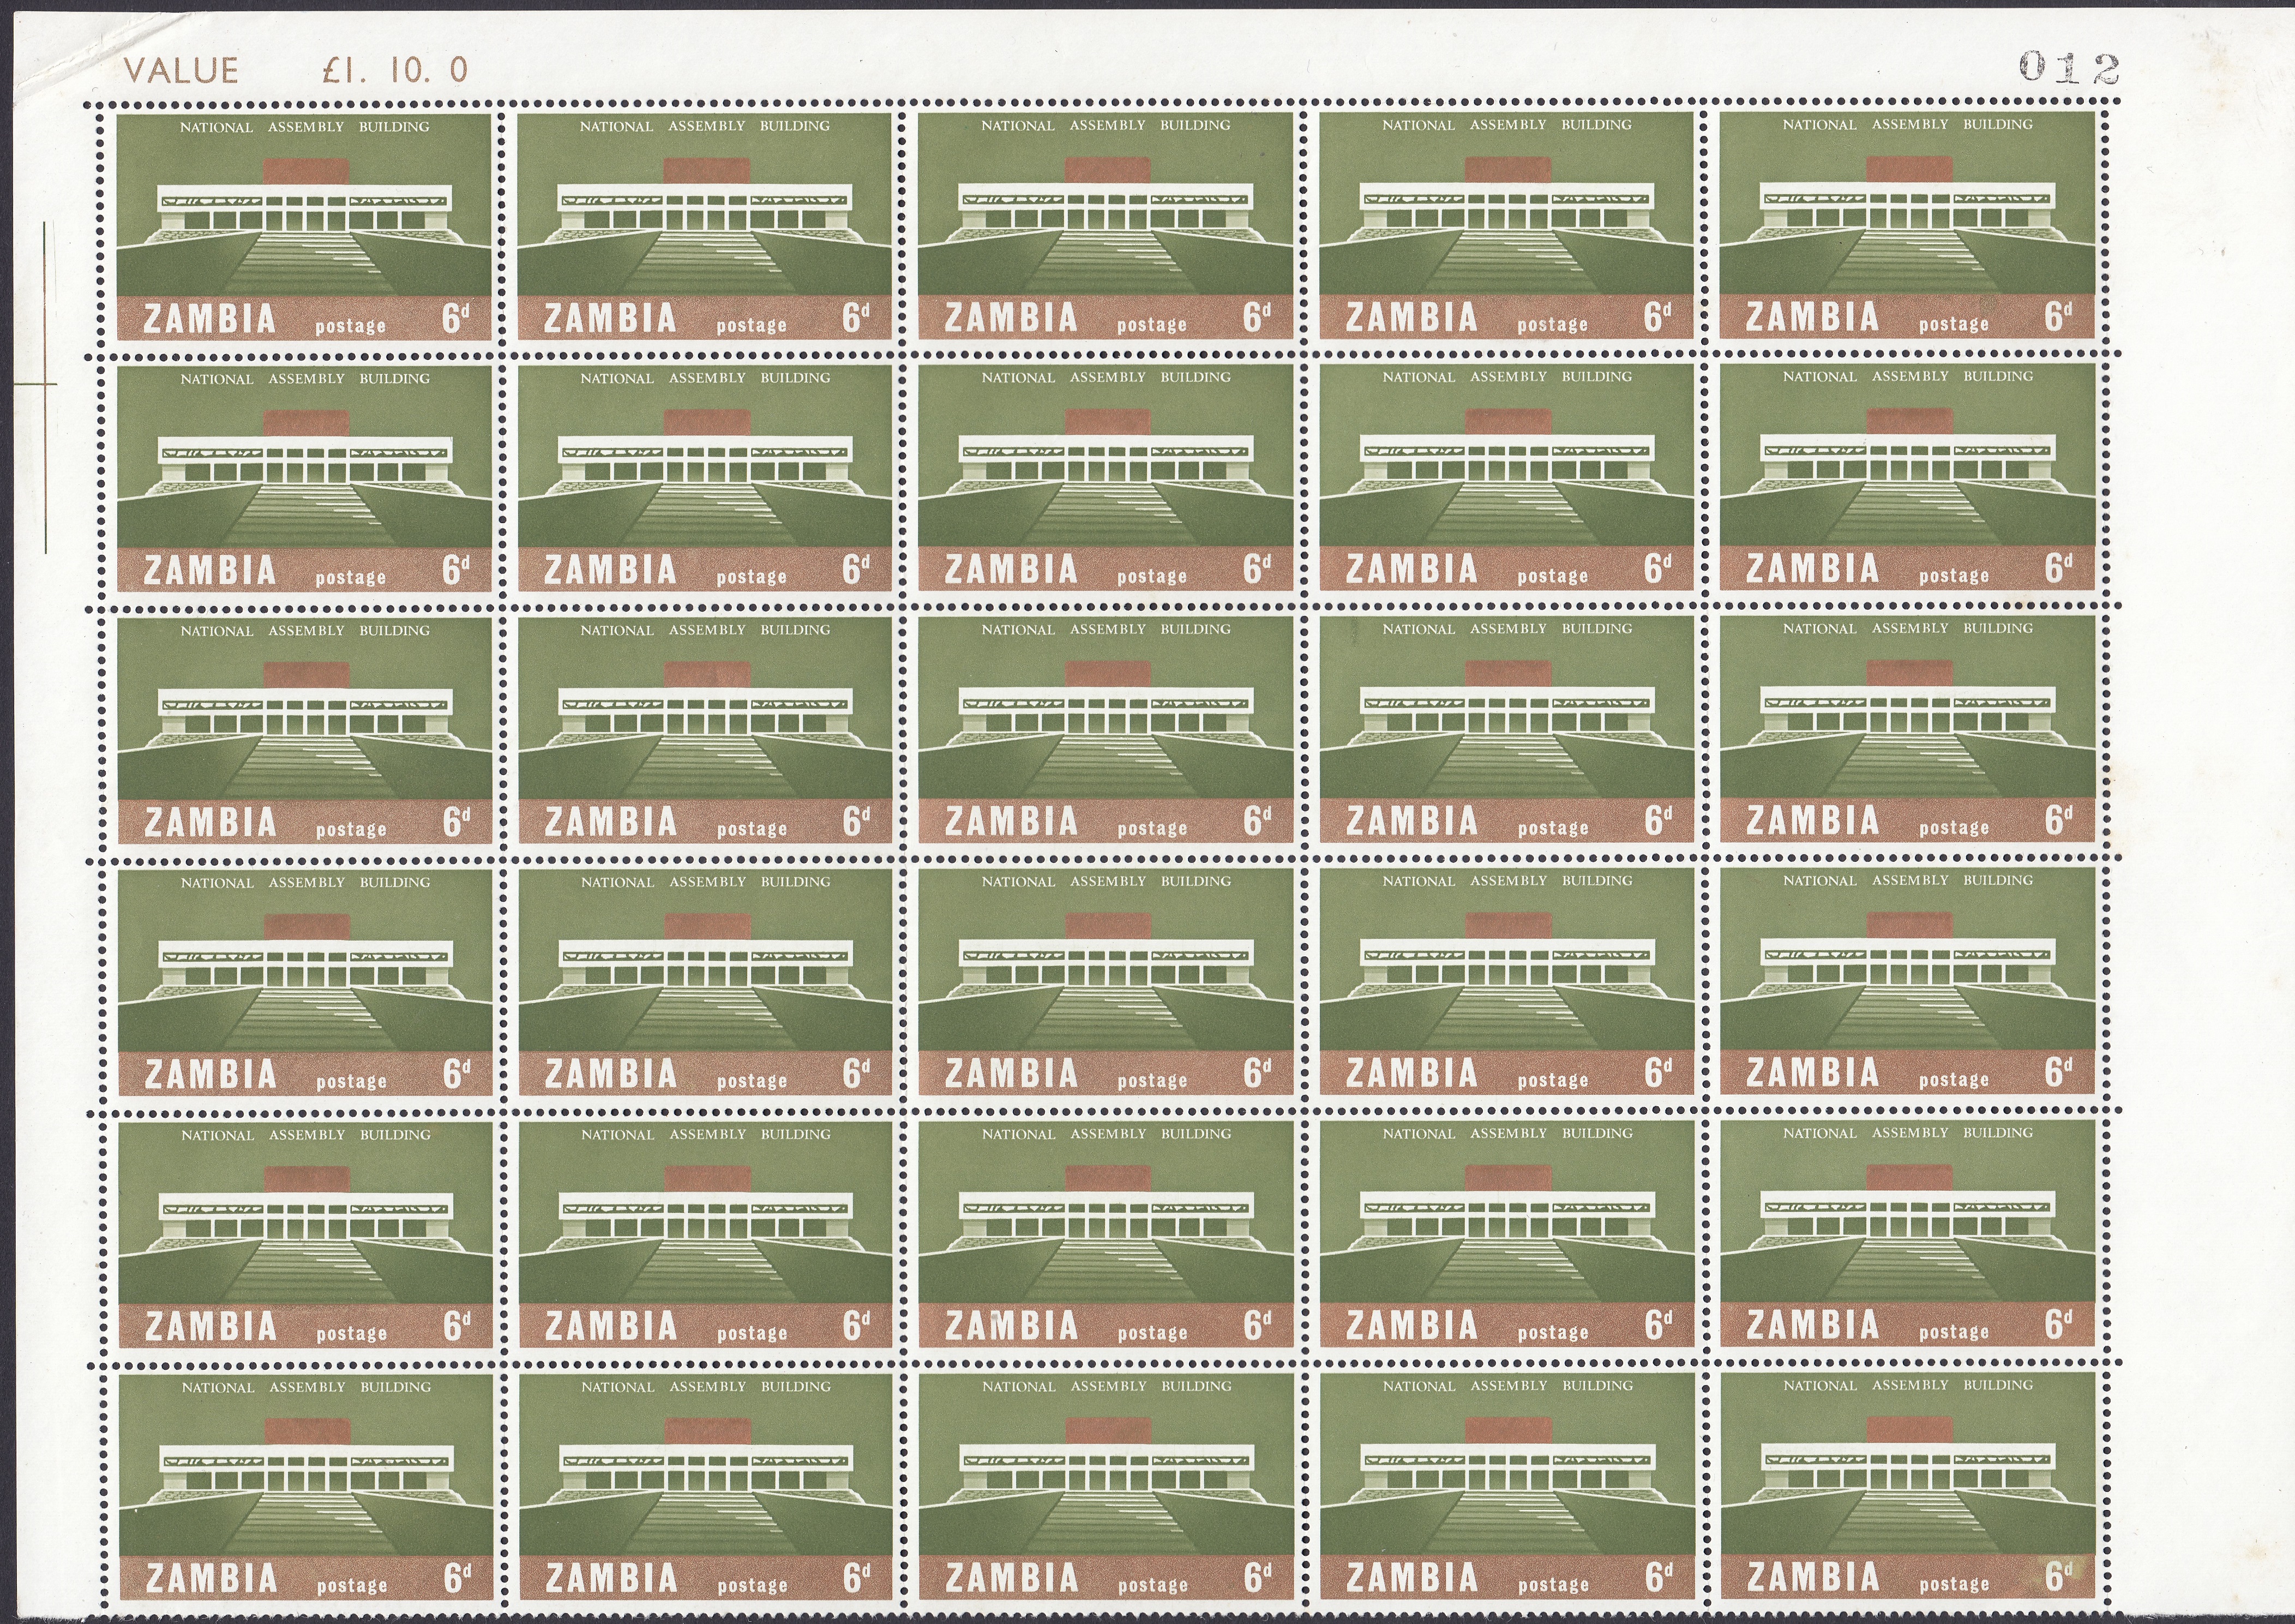This screenshot has height=1624, width=2295.
Task: Select the middle stamp in the third row
Action: tap(1106, 730)
